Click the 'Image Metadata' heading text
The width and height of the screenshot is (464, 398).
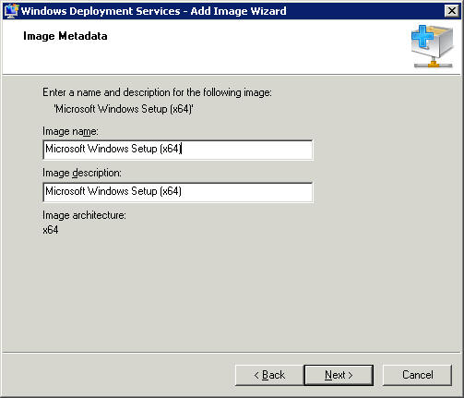click(x=65, y=36)
